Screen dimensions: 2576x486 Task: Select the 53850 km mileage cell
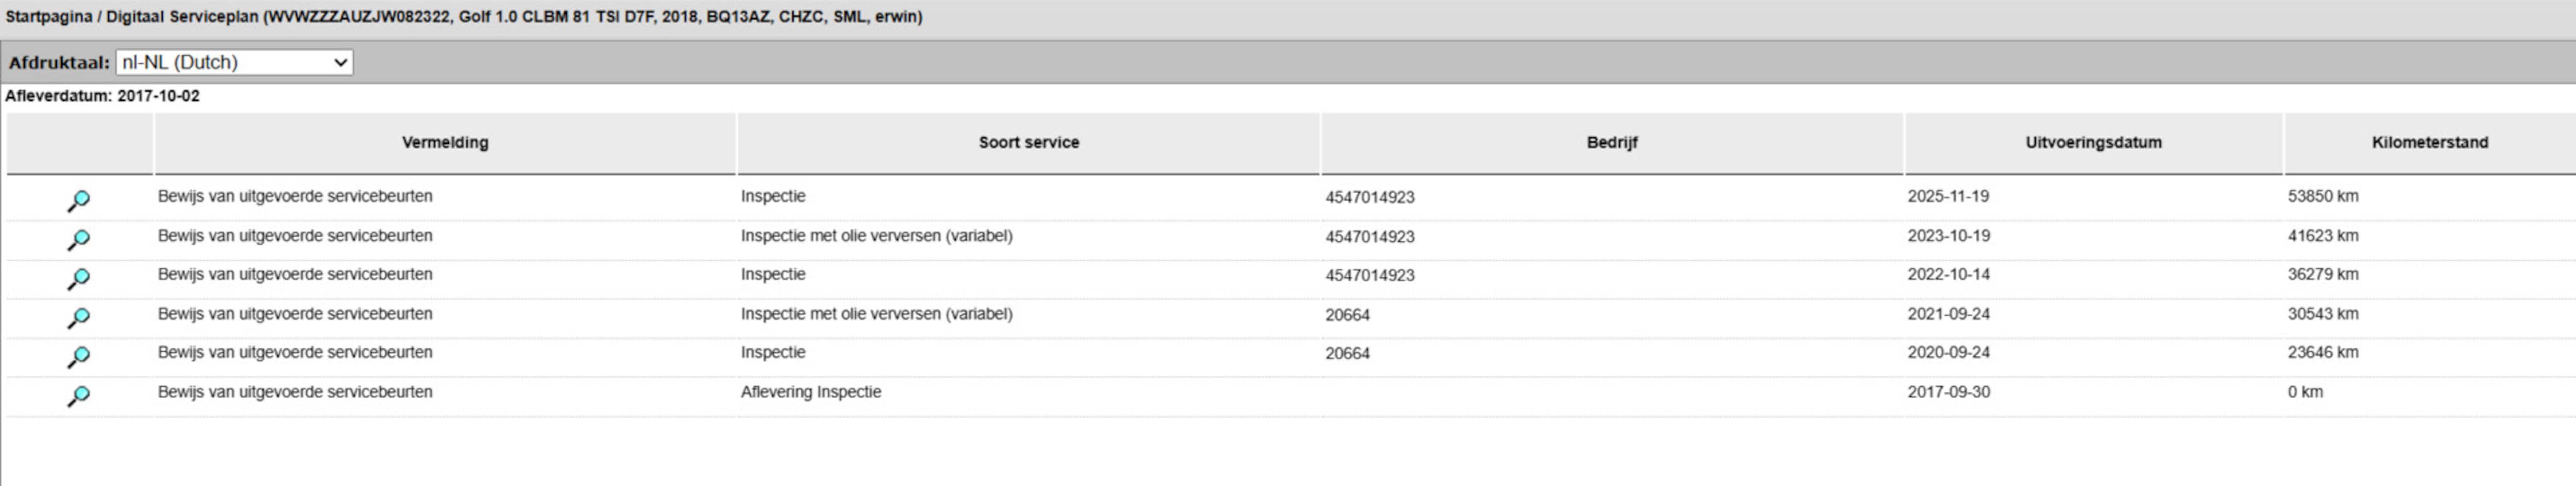point(2322,196)
